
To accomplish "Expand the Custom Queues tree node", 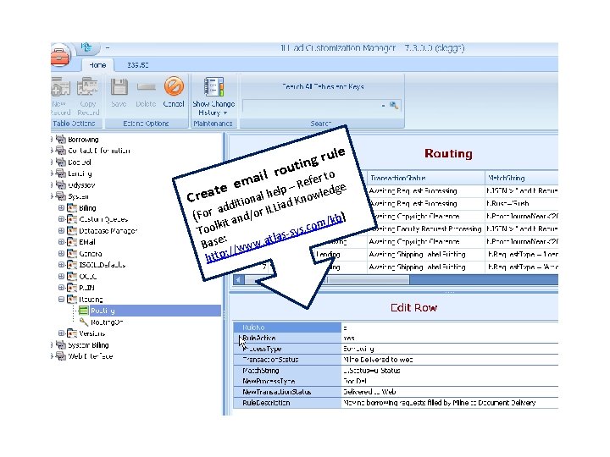I will [61, 219].
